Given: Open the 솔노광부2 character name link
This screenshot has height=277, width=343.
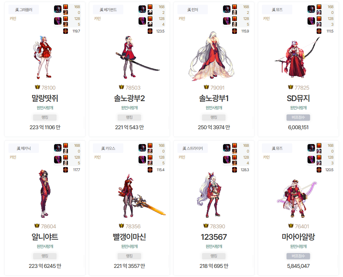Looking at the screenshot, I should pyautogui.click(x=129, y=98).
